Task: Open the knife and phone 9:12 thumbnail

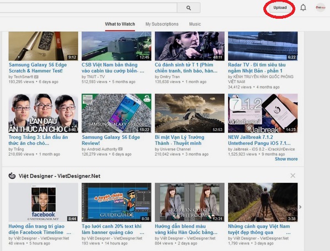Action: [x=43, y=46]
